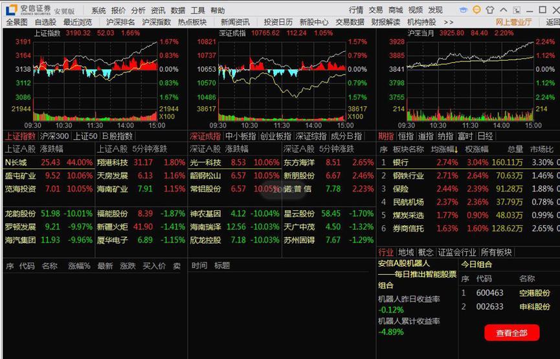Select the 中小板指 tab
560x359 pixels.
pyautogui.click(x=241, y=136)
